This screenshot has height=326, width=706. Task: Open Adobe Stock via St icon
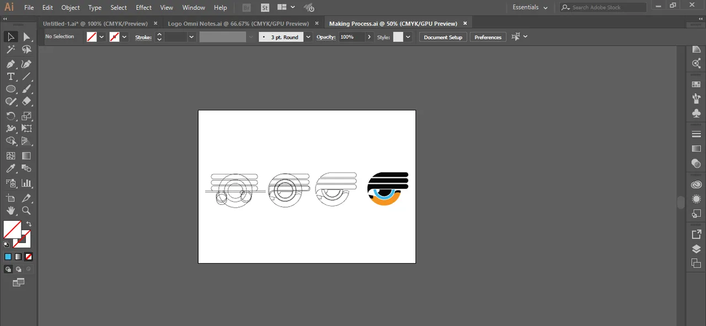265,8
